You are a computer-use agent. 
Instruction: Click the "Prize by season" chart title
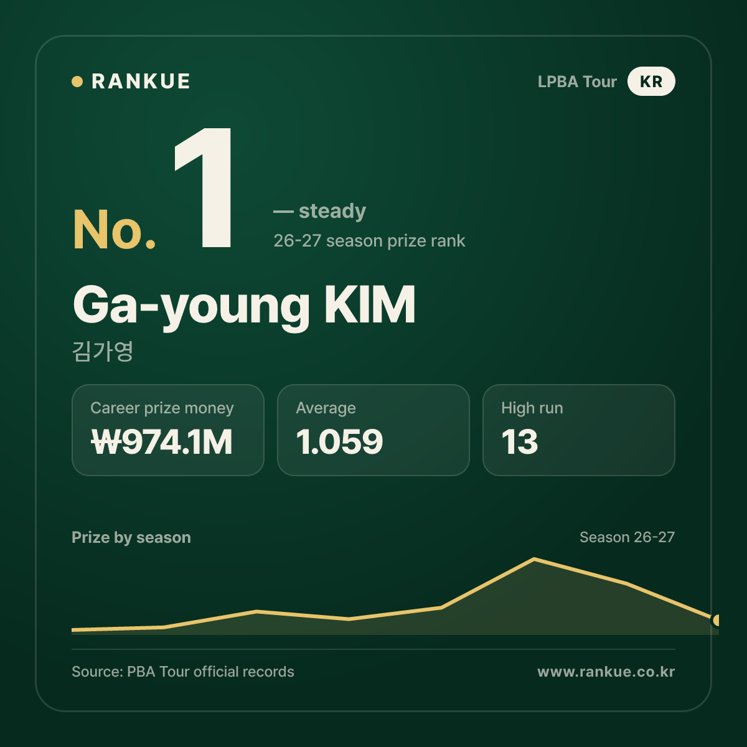(x=131, y=537)
